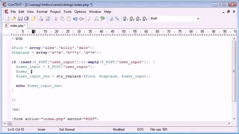Open the Help menu
Image resolution: width=239 pixels, height=134 pixels.
108,12
